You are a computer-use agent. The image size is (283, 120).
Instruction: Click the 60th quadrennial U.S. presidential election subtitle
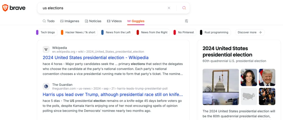[234, 61]
